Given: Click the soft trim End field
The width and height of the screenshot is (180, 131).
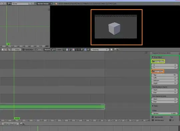Looking at the screenshot, I should pyautogui.click(x=165, y=102).
